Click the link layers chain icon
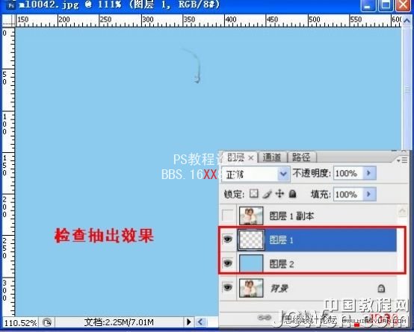Image resolution: width=414 pixels, height=332 pixels. [264, 318]
